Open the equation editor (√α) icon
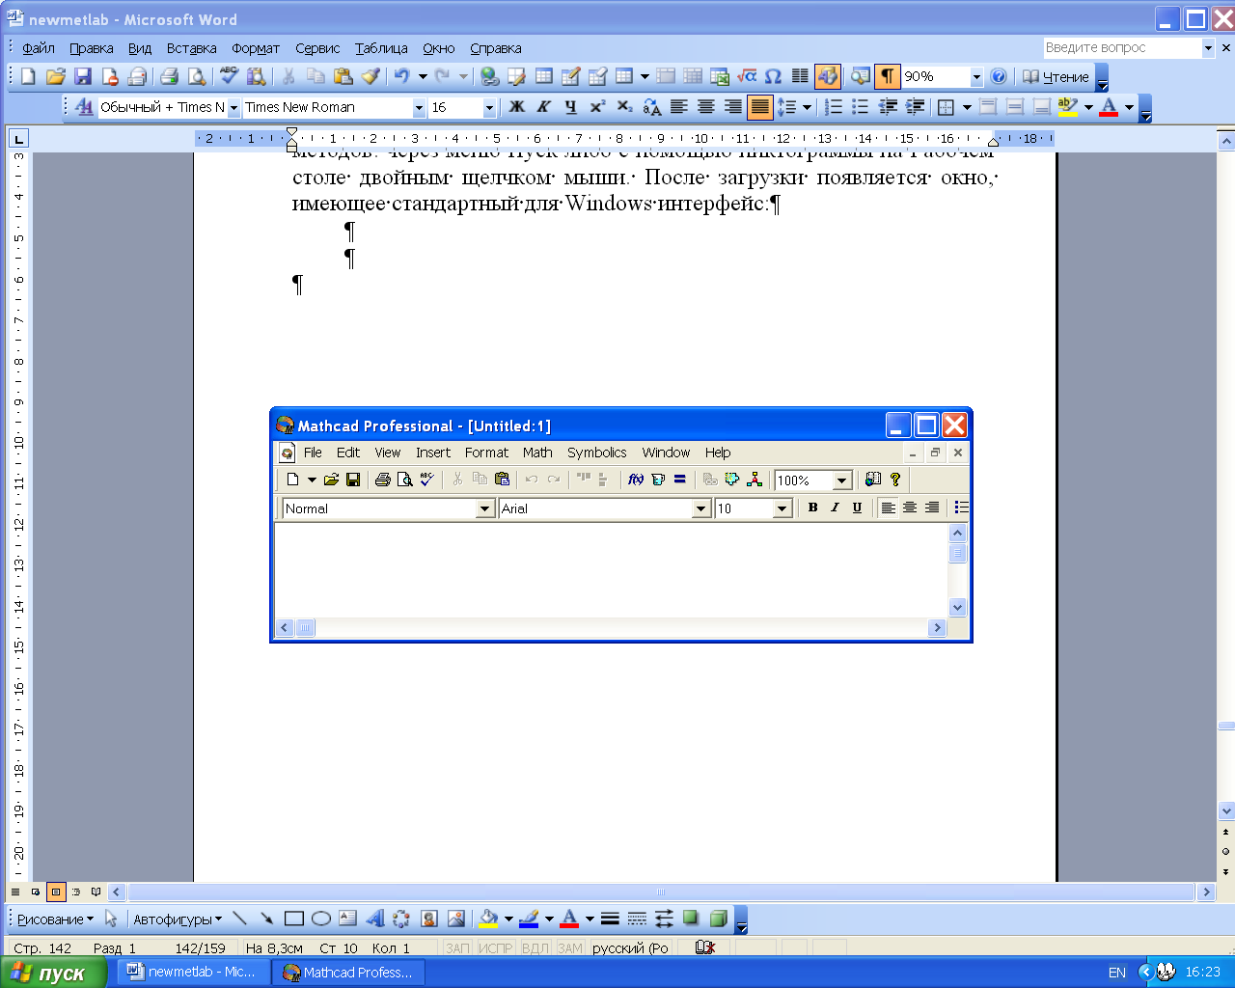This screenshot has width=1235, height=988. pyautogui.click(x=747, y=76)
